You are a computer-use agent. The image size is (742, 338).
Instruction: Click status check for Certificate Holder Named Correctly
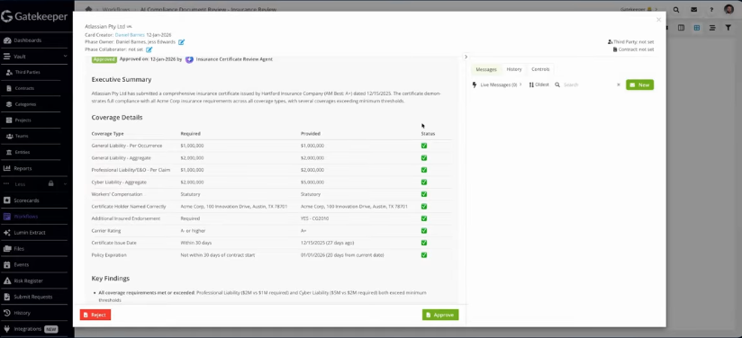pyautogui.click(x=424, y=207)
